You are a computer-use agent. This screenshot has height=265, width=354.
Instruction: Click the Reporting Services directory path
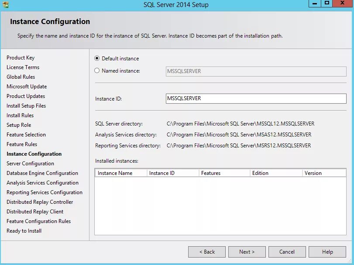click(x=239, y=145)
